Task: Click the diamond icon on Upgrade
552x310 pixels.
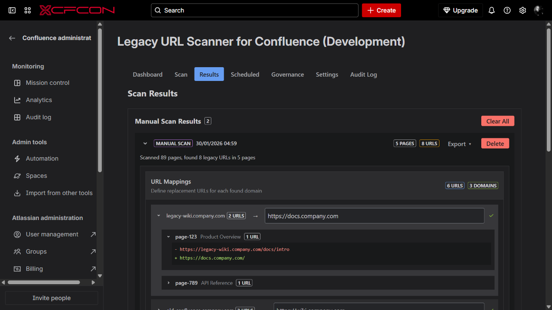Action: coord(447,10)
